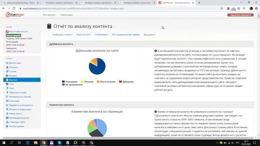
Task: Bookmark this page with the star icon
Action: [222, 9]
